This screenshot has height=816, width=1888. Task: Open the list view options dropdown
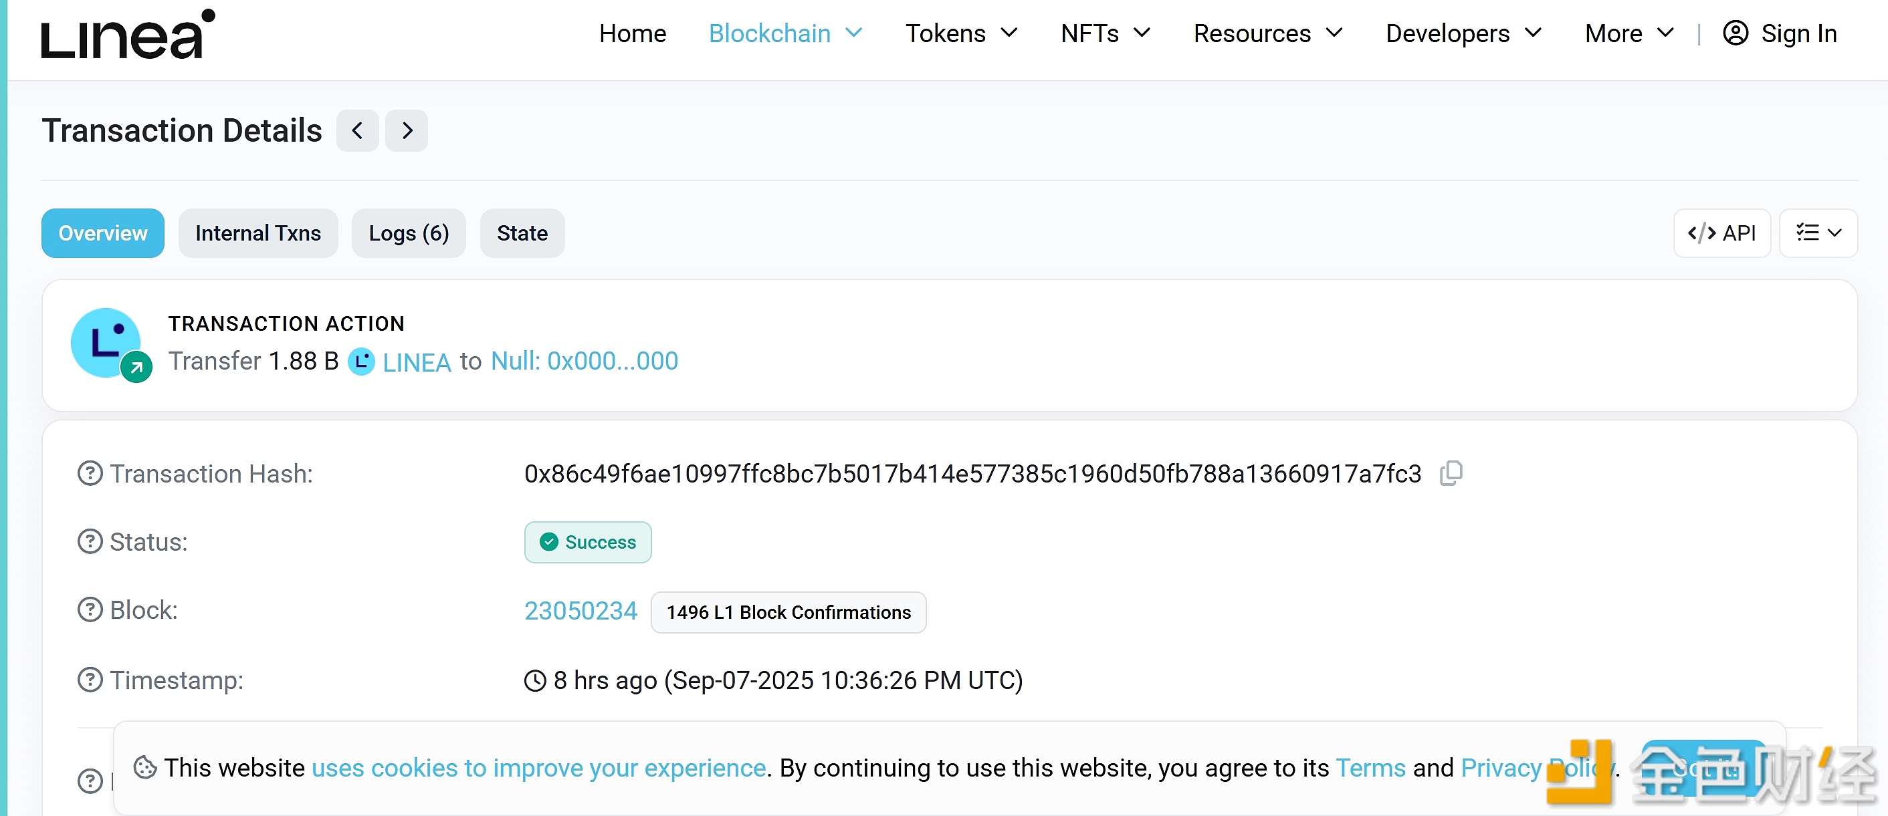click(x=1818, y=233)
